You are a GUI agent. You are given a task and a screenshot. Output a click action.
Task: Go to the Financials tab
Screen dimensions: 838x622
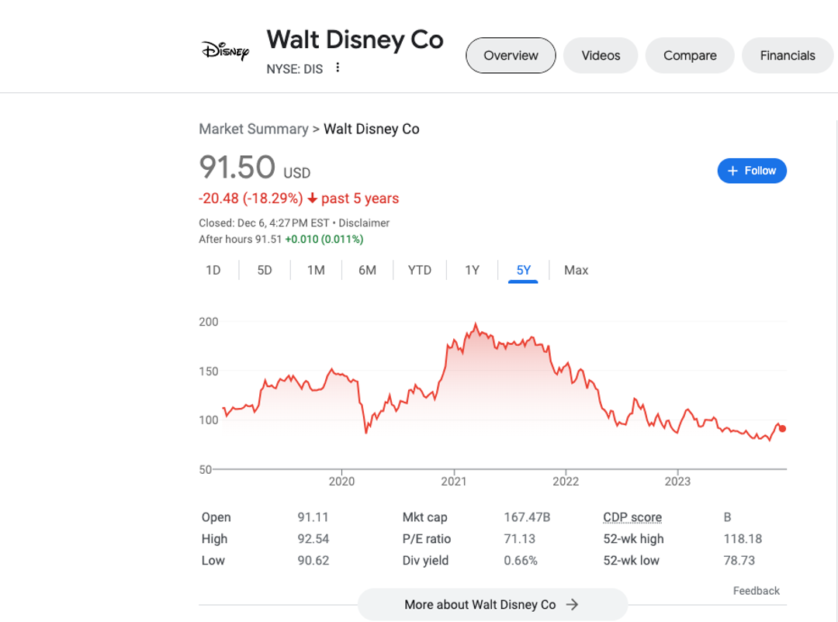pyautogui.click(x=787, y=56)
